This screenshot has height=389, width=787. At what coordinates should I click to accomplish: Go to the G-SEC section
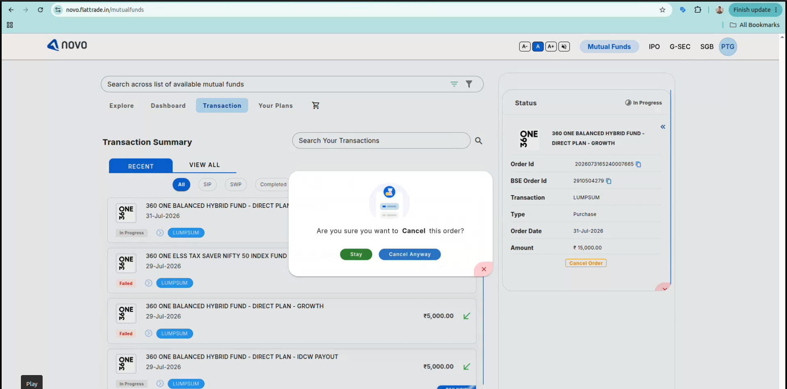point(680,47)
